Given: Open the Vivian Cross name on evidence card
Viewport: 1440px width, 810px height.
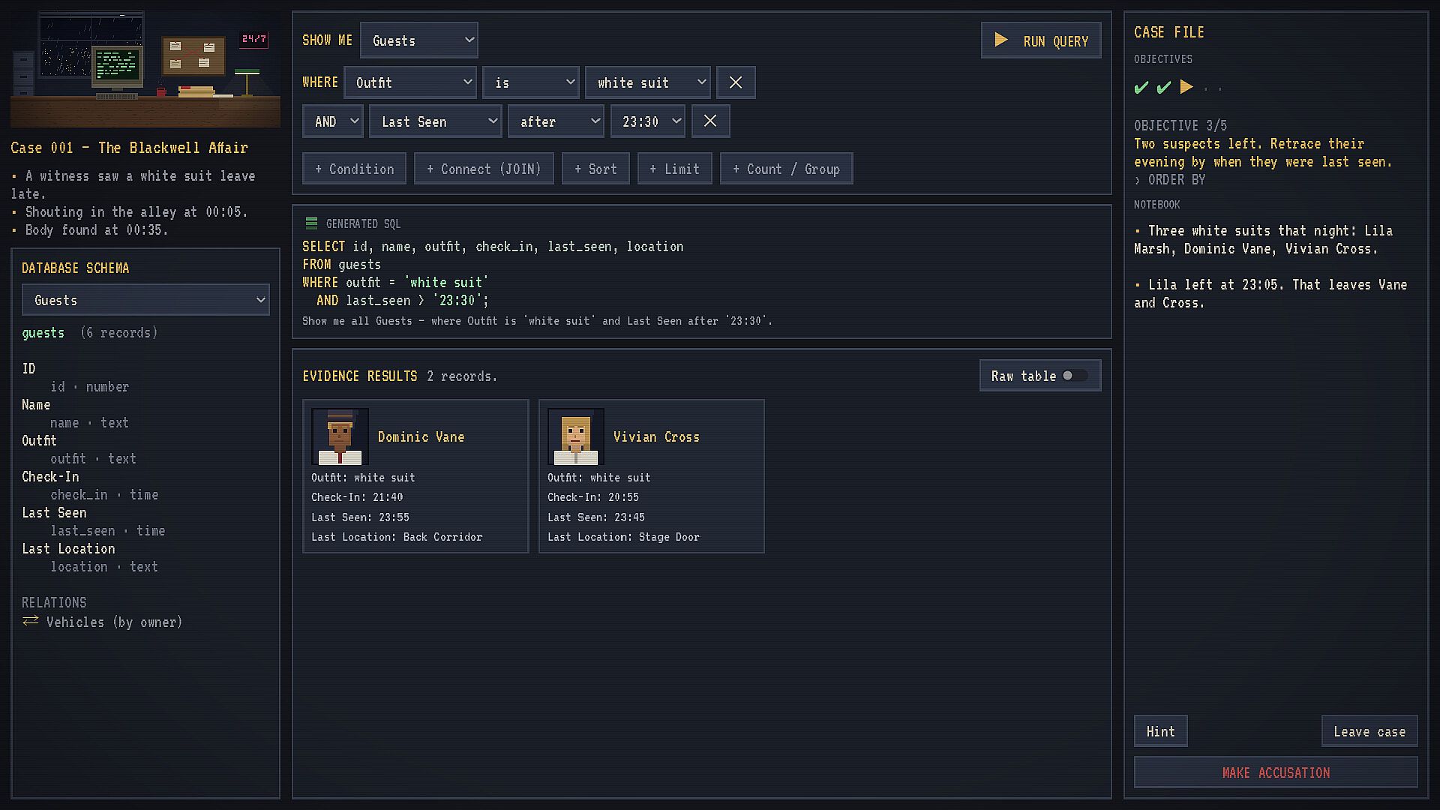Looking at the screenshot, I should pos(656,437).
